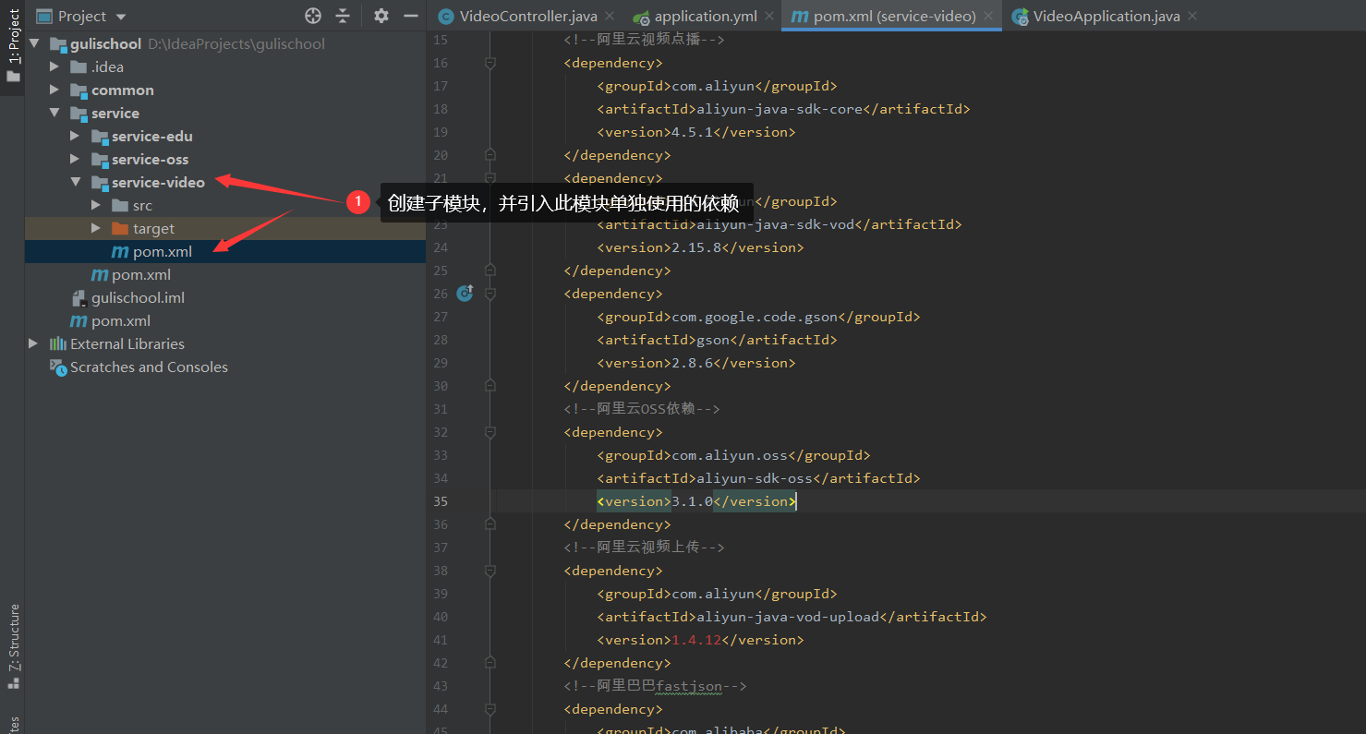The height and width of the screenshot is (734, 1366).
Task: Expand the target folder
Action: [96, 228]
